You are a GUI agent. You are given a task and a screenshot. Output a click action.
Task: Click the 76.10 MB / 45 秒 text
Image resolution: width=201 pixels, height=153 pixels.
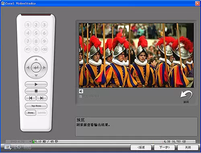pos(46,141)
